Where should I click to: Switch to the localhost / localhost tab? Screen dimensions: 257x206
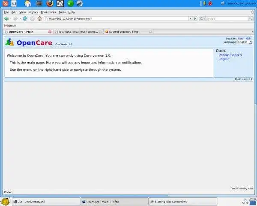pos(78,32)
